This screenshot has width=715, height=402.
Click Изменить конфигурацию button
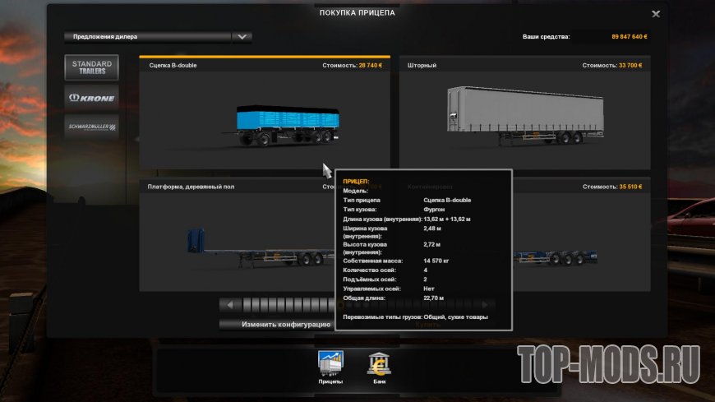[275, 324]
